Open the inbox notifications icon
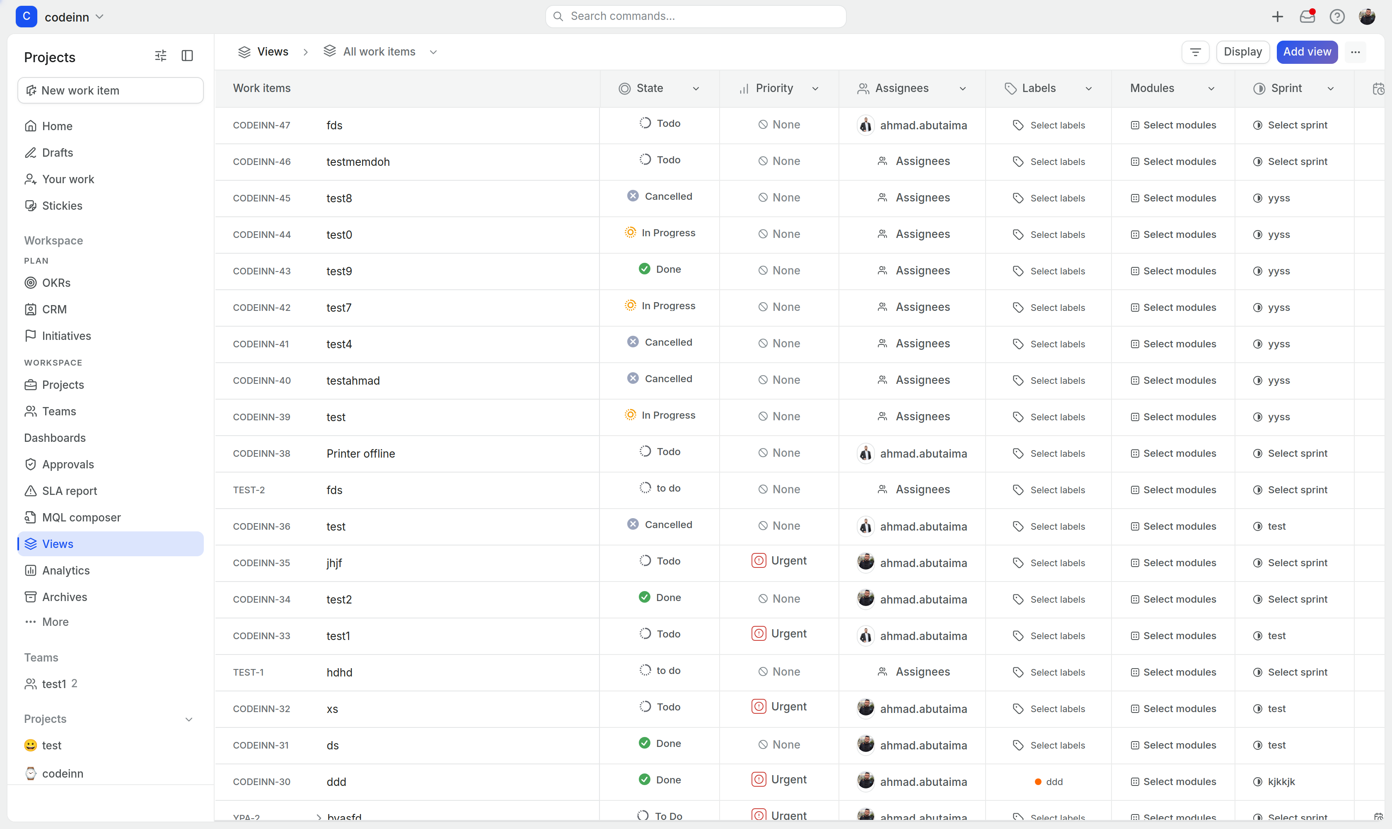The image size is (1392, 829). tap(1307, 17)
